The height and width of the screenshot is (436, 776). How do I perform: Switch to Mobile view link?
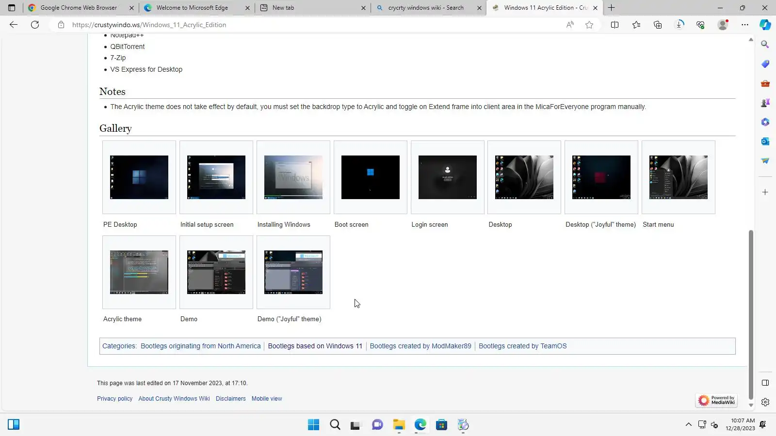click(267, 399)
